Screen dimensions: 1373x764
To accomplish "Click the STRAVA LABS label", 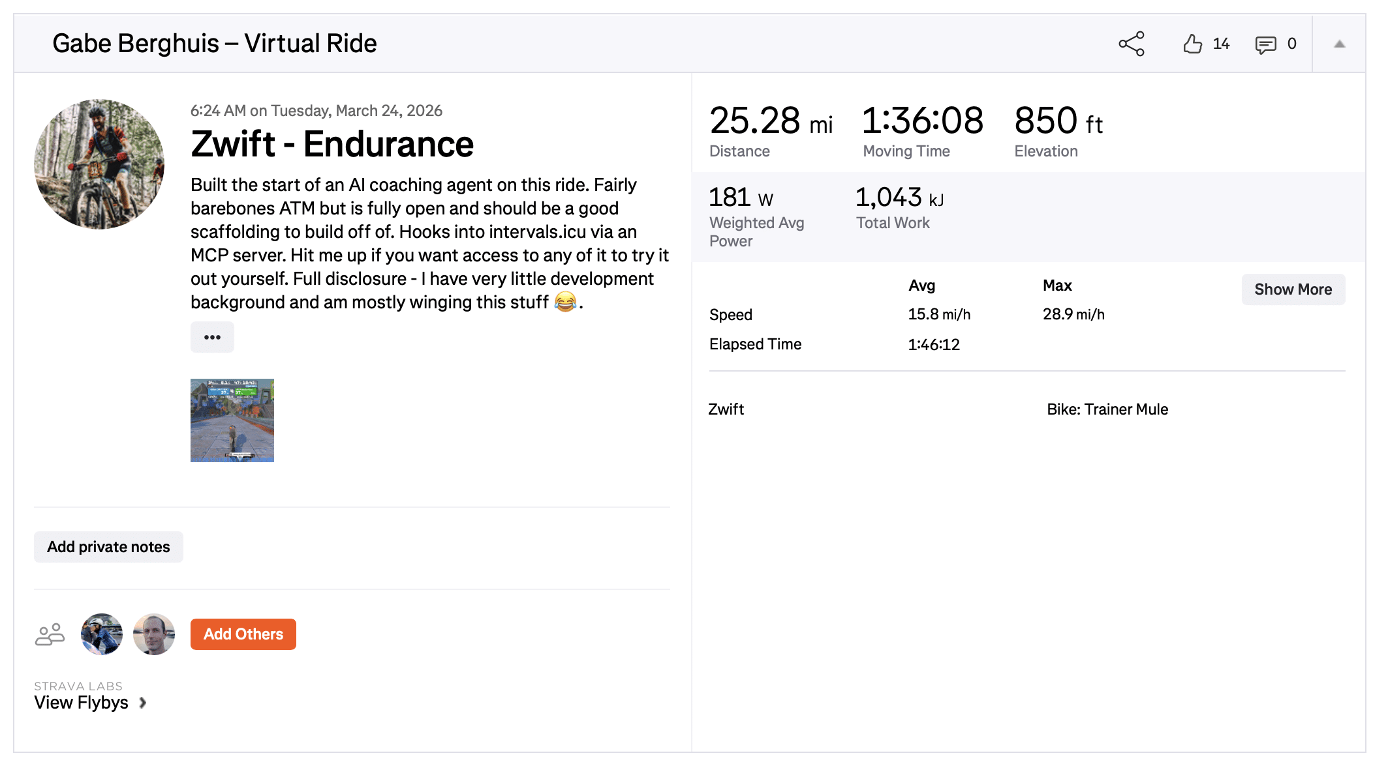I will [78, 686].
